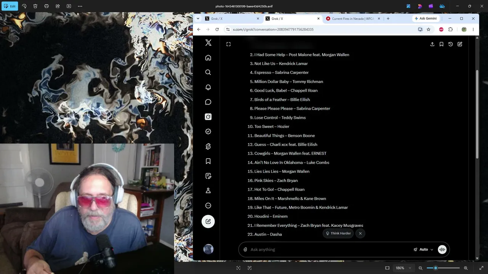
Task: Go back in the browser
Action: tap(199, 29)
